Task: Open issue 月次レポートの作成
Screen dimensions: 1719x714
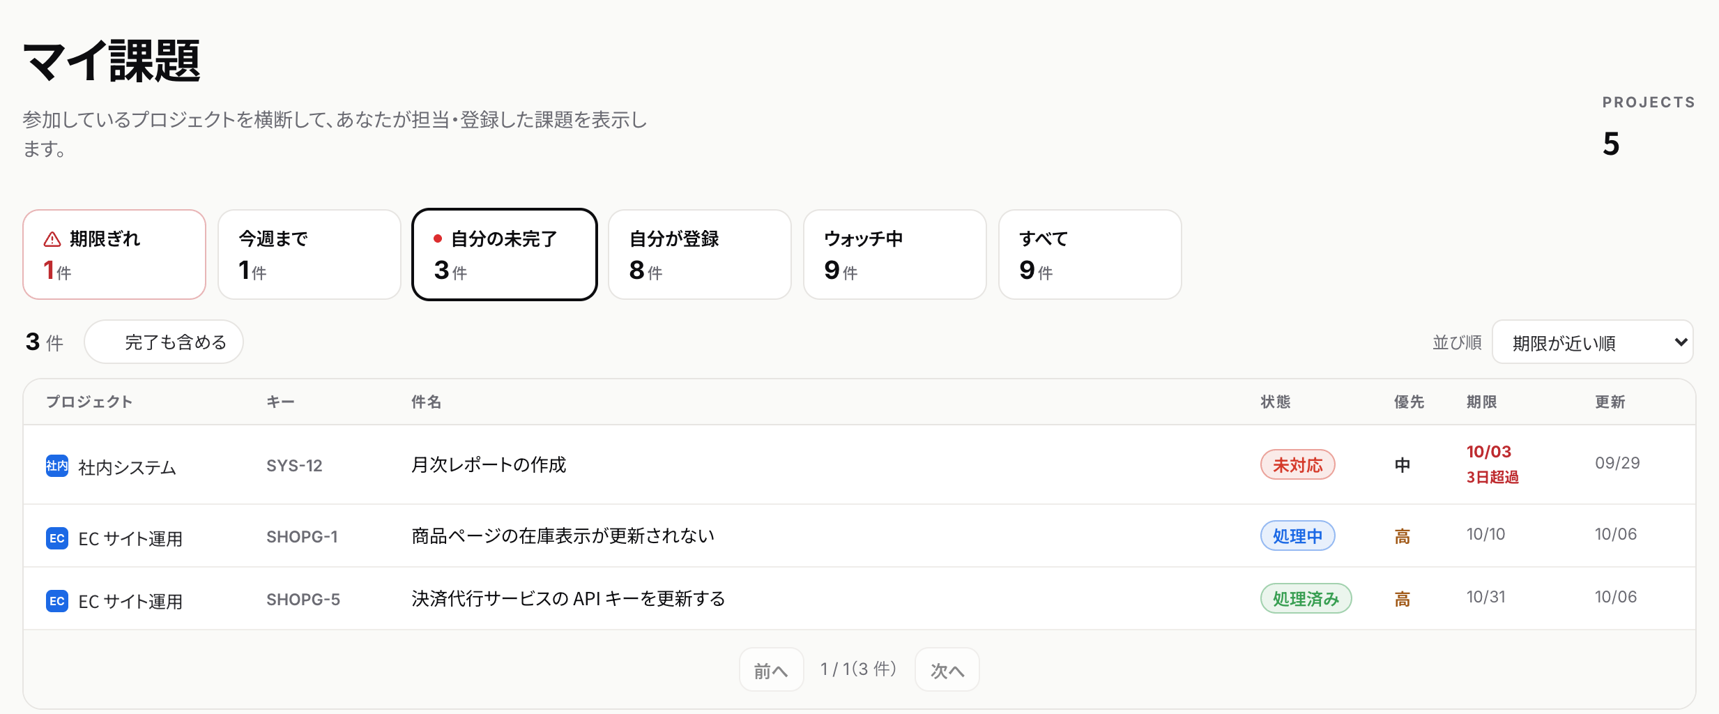Action: 489,464
